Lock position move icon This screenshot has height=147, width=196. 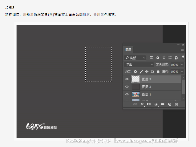[147, 72]
